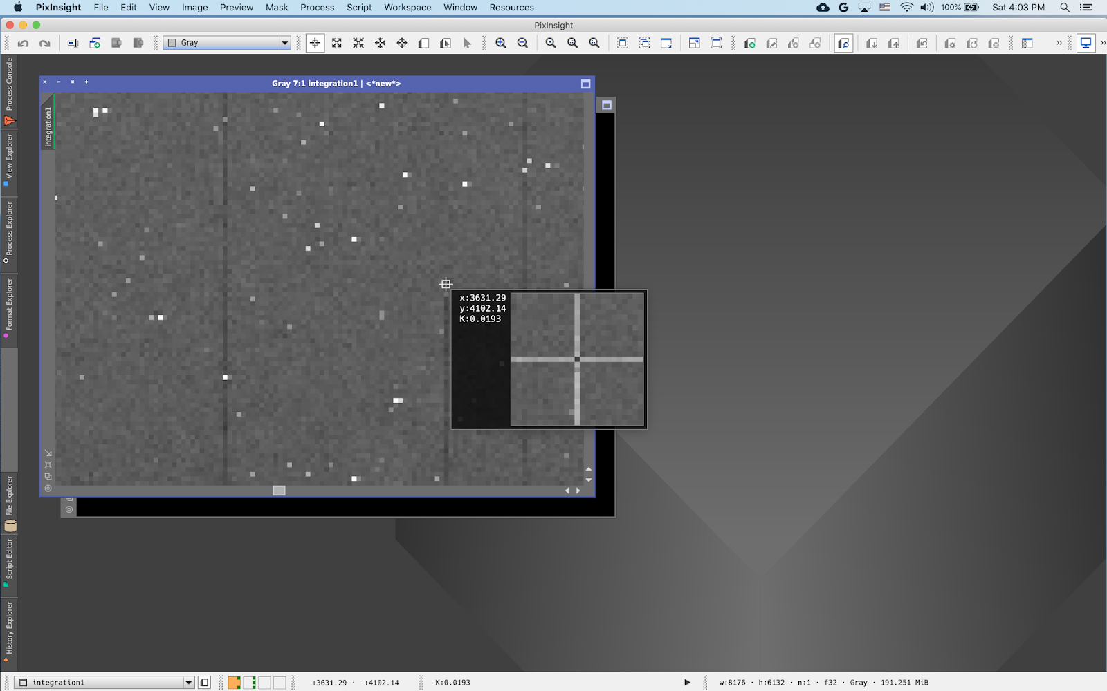This screenshot has height=691, width=1107.
Task: Click the modify preview pencil icon
Action: [x=771, y=43]
